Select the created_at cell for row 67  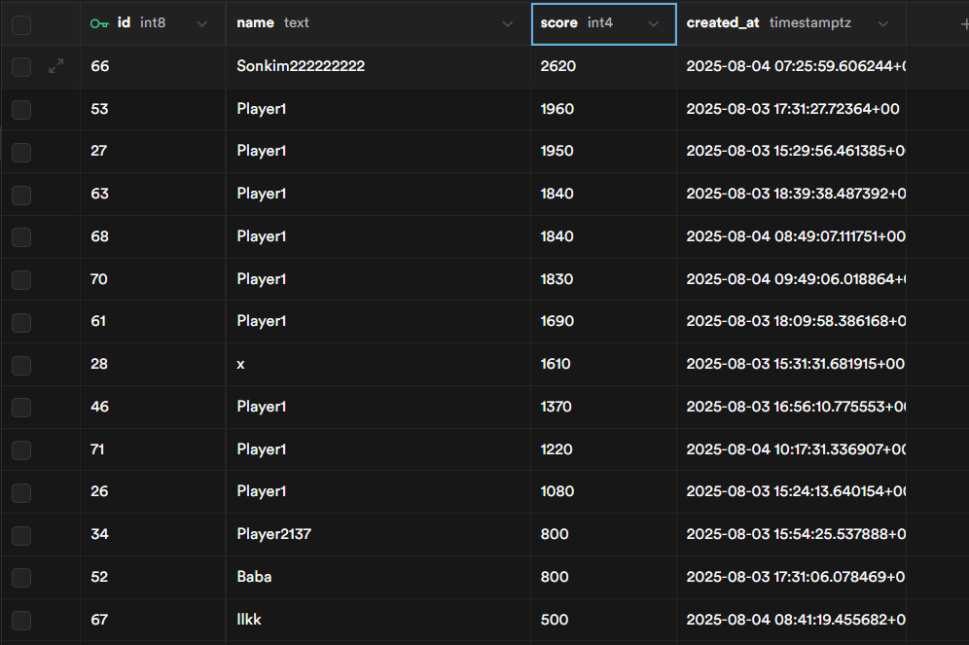coord(791,620)
